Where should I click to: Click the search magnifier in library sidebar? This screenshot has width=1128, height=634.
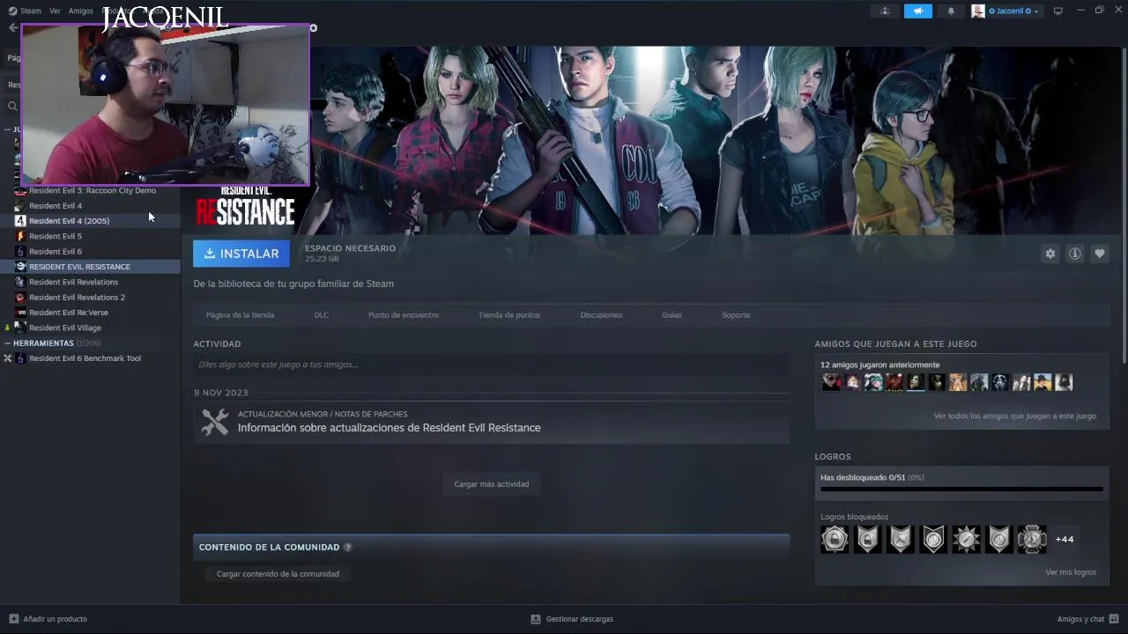point(12,106)
